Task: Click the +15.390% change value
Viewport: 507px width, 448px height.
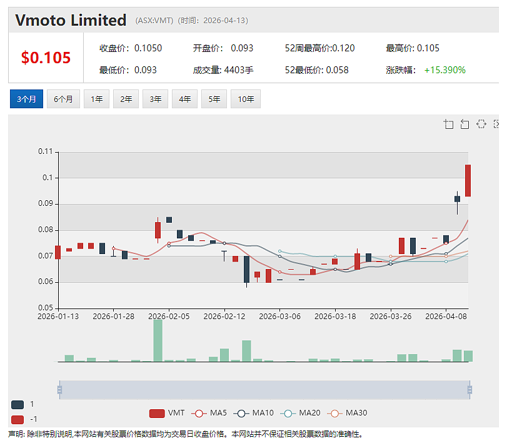Action: pos(445,70)
